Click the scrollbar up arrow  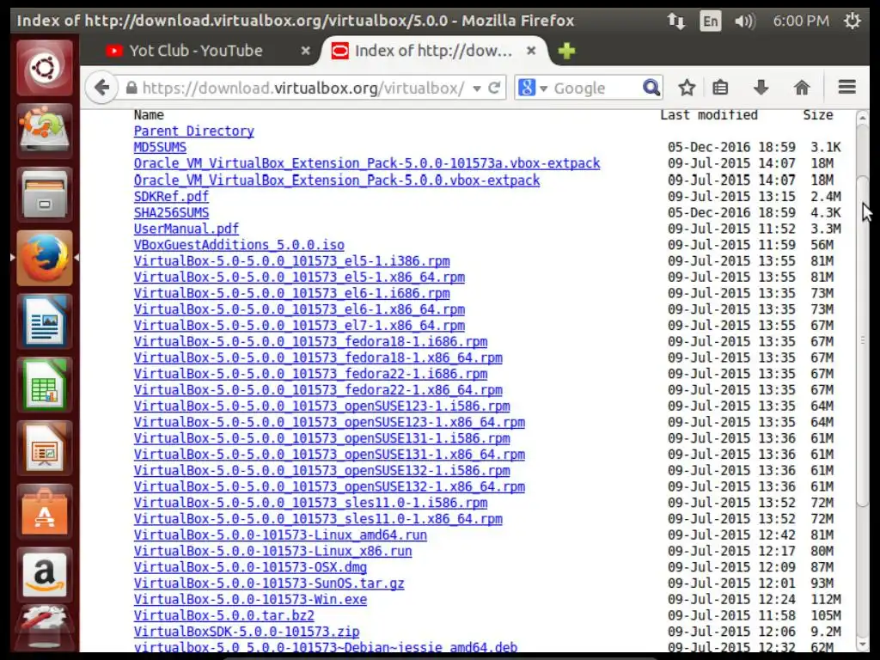coord(862,118)
